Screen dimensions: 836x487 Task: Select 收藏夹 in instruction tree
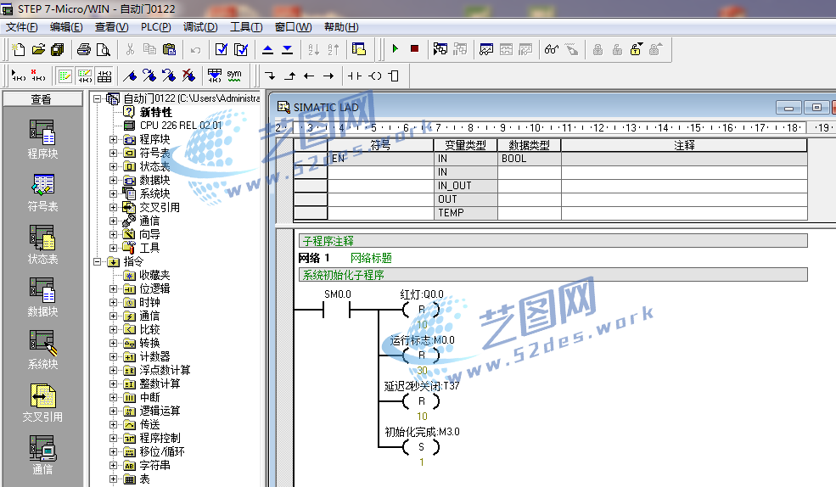pos(154,275)
